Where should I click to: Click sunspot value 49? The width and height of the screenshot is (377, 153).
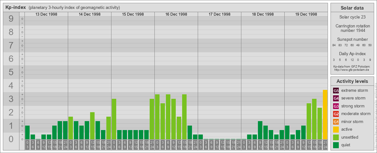click(x=358, y=45)
